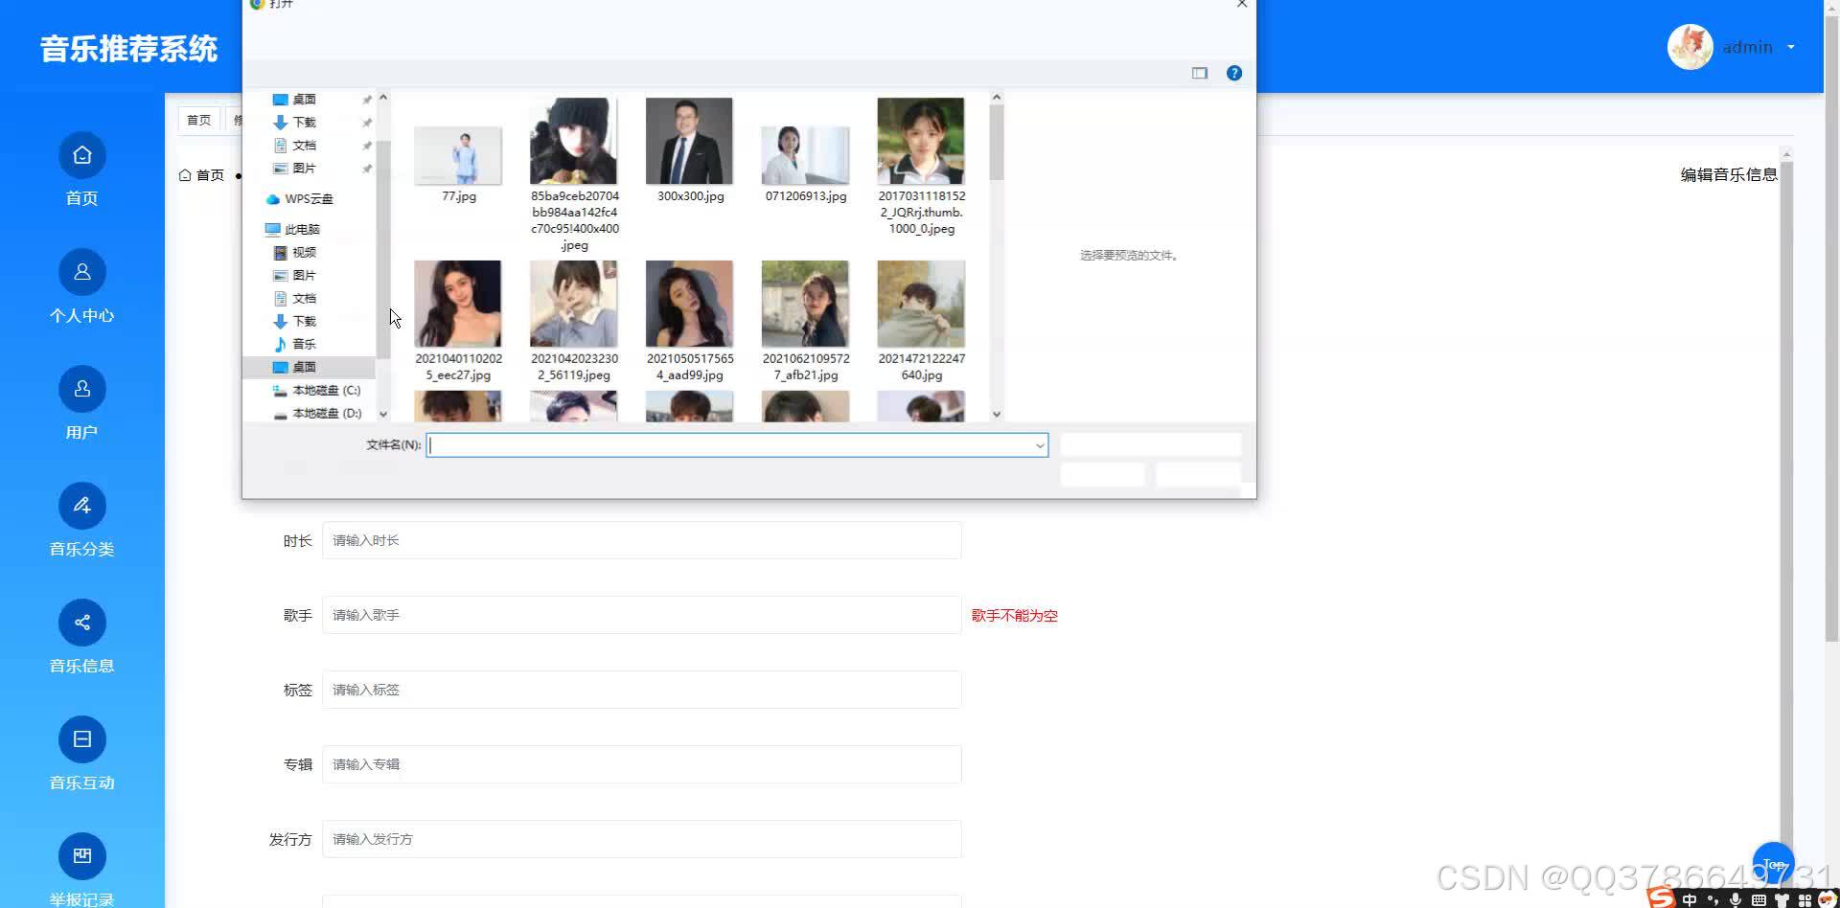Open 举报记录 sidebar icon
This screenshot has width=1840, height=908.
click(x=82, y=856)
